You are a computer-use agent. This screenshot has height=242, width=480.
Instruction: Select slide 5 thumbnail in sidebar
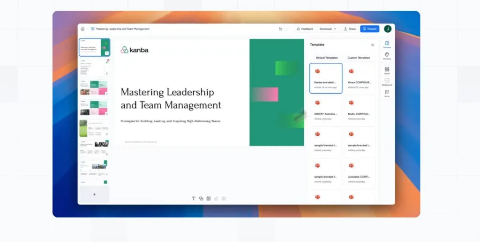pos(94,128)
